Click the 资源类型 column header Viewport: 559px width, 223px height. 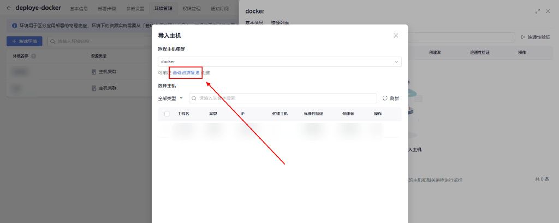(x=99, y=56)
